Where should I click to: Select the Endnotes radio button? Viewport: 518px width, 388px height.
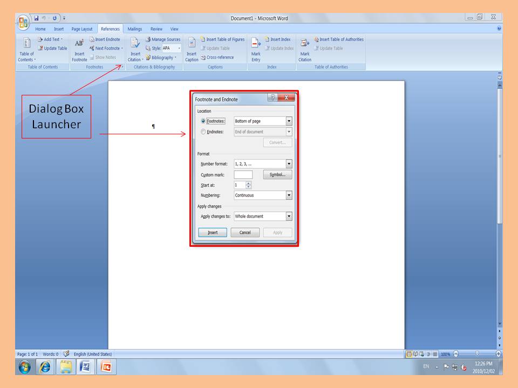point(203,131)
